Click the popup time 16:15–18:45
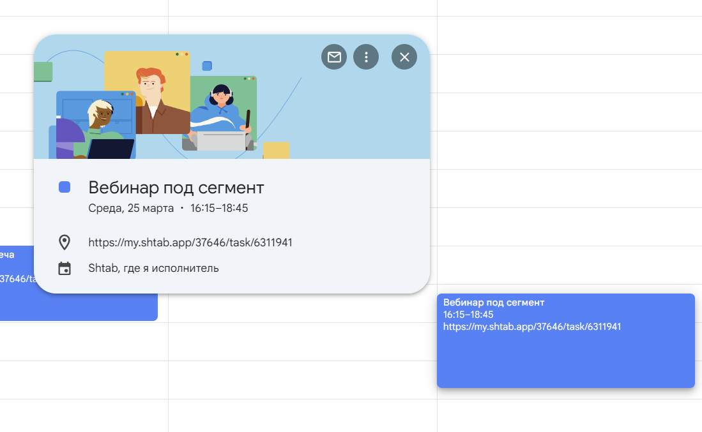 point(219,208)
